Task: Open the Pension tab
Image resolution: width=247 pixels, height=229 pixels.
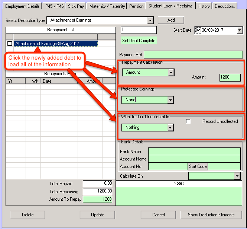Action: tap(136, 6)
